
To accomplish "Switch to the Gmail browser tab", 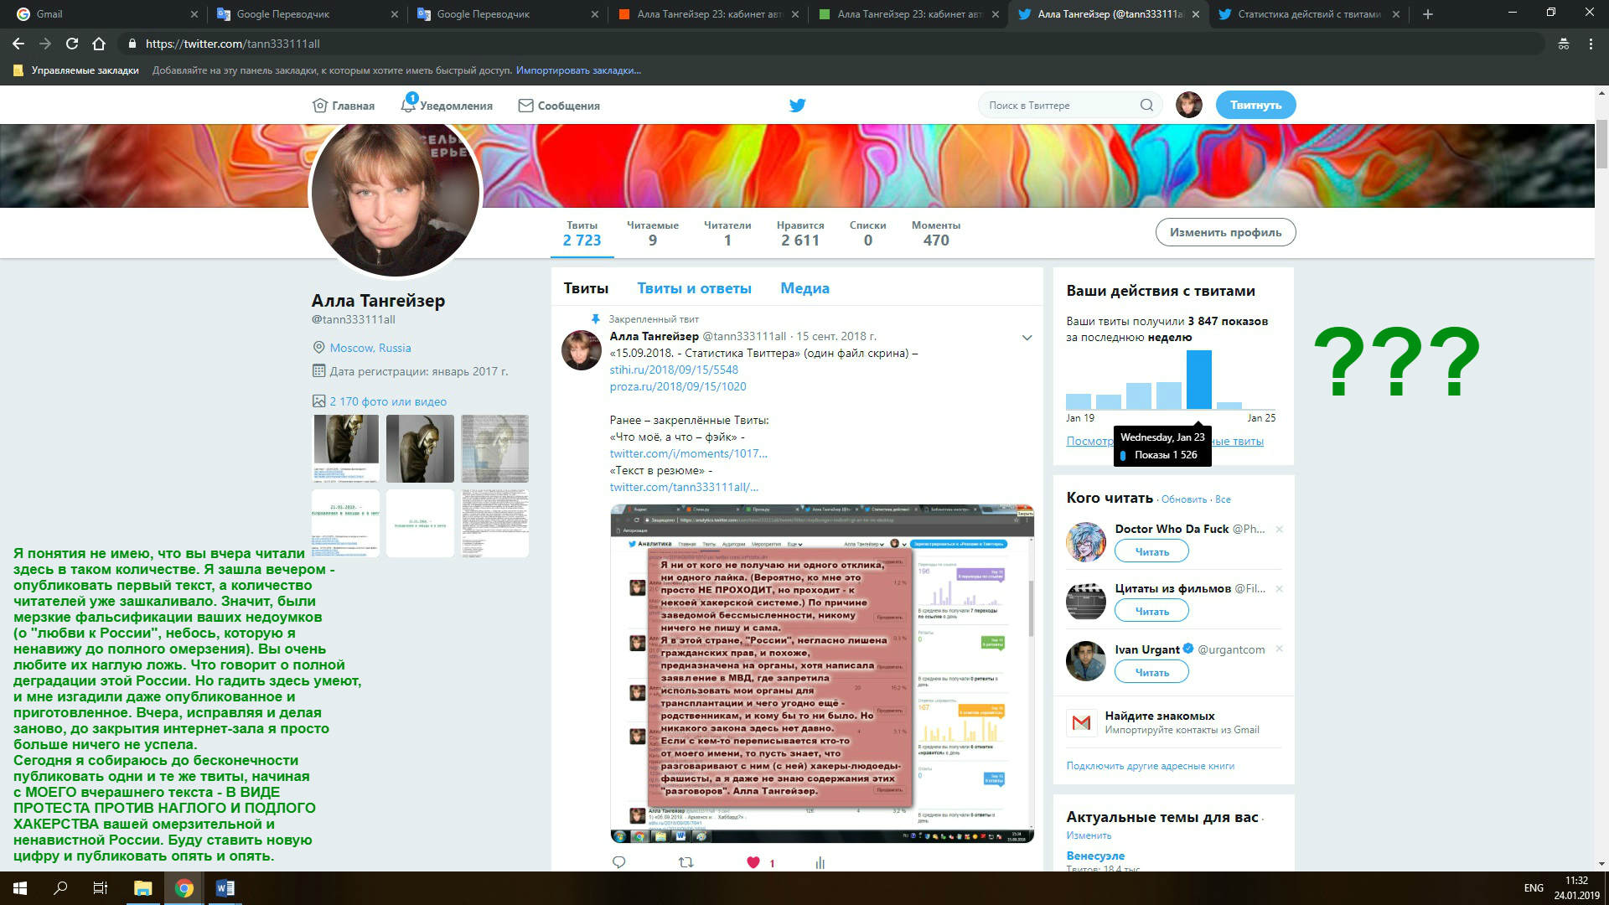I will (101, 14).
